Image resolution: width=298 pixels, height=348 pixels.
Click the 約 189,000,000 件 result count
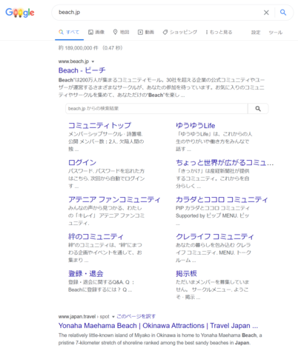click(x=79, y=48)
